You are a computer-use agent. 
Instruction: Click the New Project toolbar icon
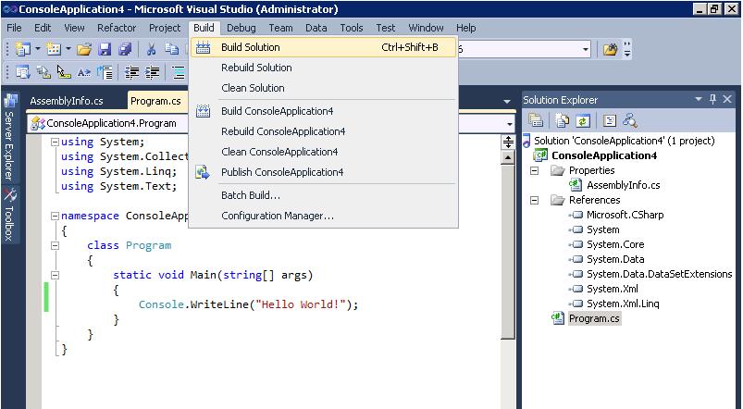(x=22, y=49)
